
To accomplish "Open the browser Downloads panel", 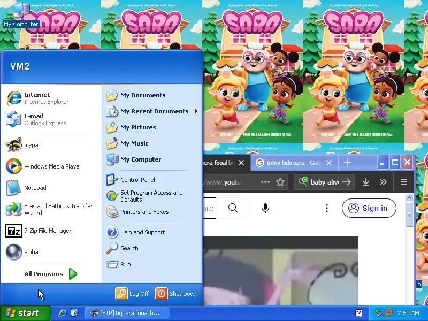I will pos(366,182).
